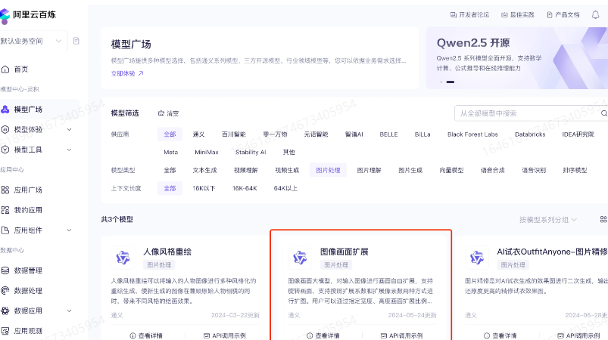Filter suppliers by Databricks
The image size is (608, 340).
[530, 134]
